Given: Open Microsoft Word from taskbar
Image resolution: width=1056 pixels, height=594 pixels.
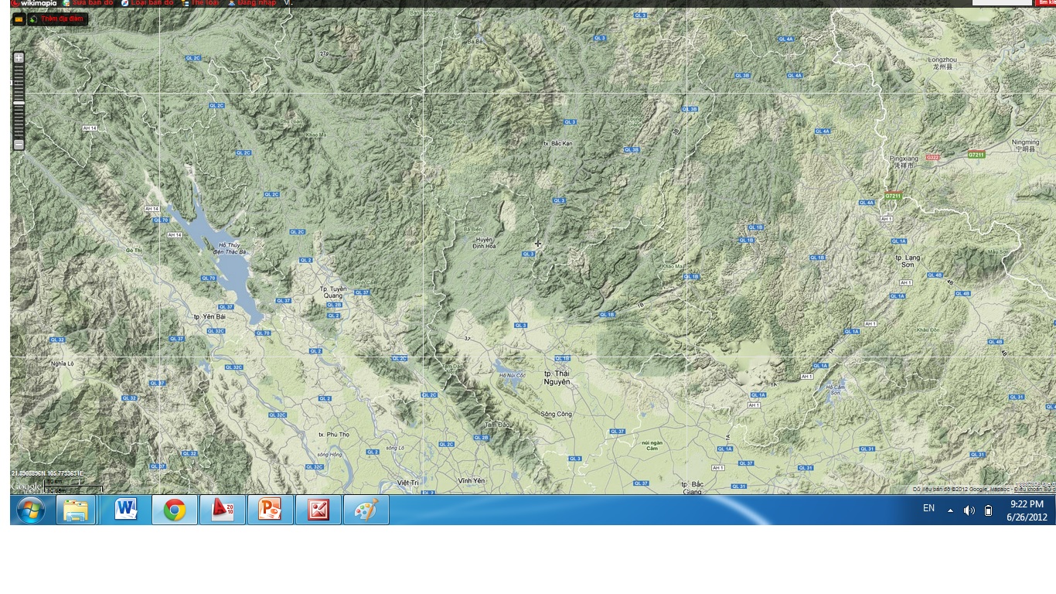Looking at the screenshot, I should [x=126, y=510].
